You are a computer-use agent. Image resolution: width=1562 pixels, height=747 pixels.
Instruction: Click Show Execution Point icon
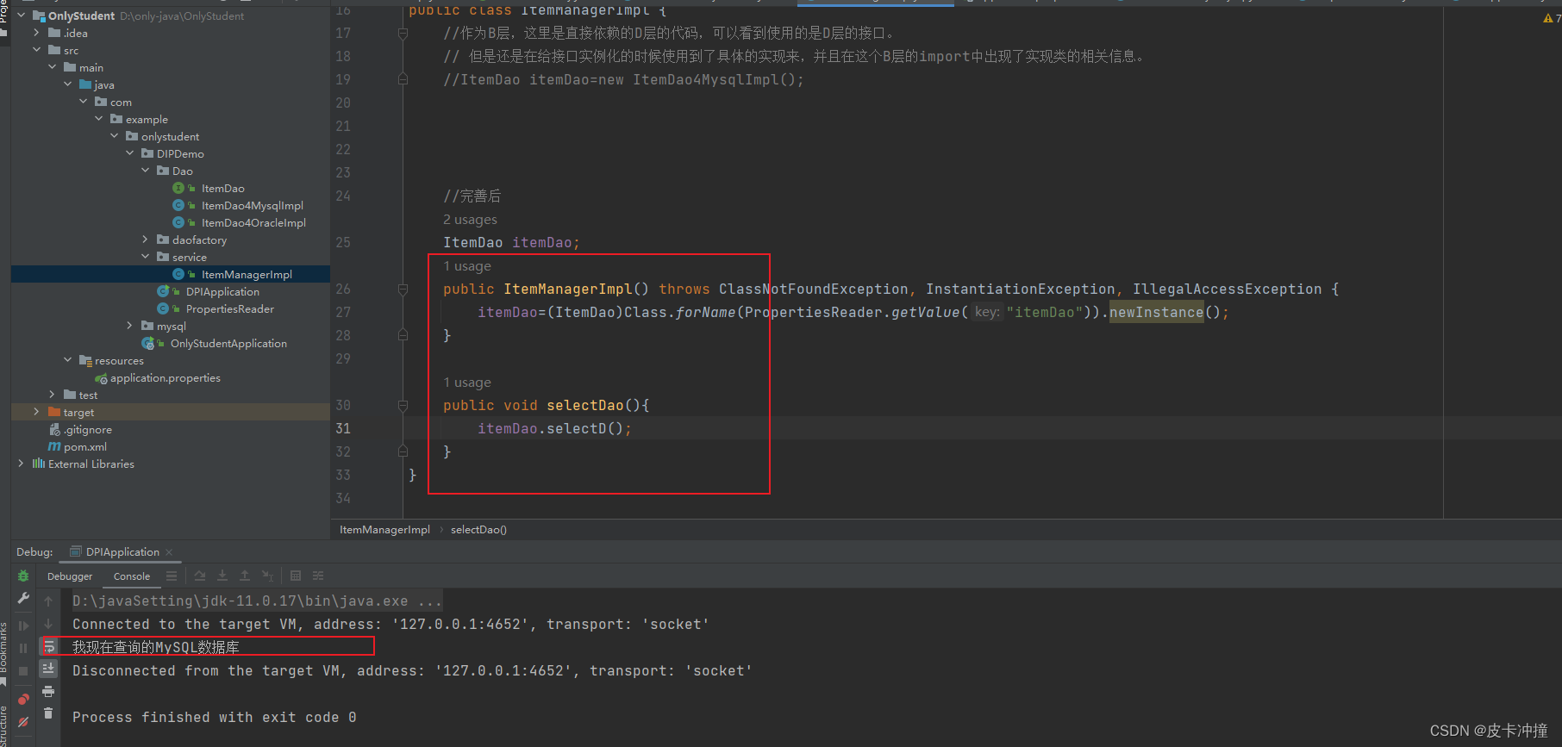[172, 576]
